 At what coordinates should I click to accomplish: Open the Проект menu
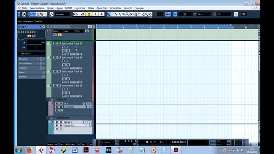(51, 8)
